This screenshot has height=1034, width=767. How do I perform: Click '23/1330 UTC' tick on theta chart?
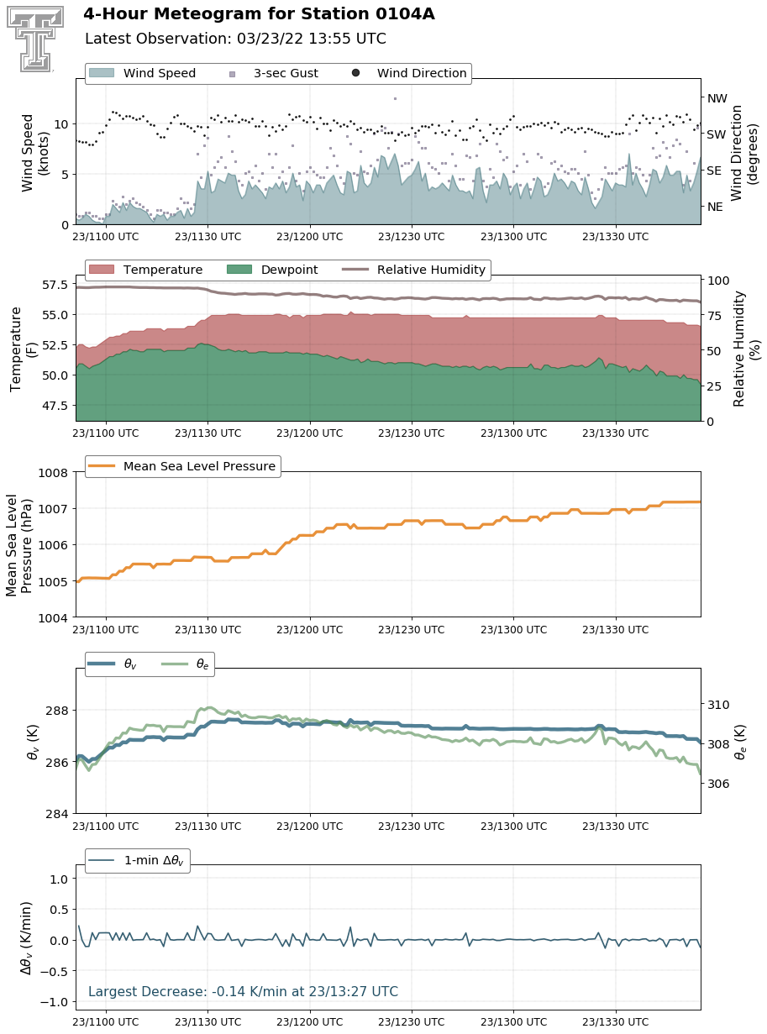coord(616,827)
